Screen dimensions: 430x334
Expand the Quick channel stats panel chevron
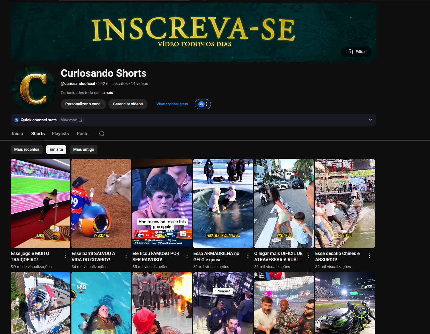[x=370, y=120]
